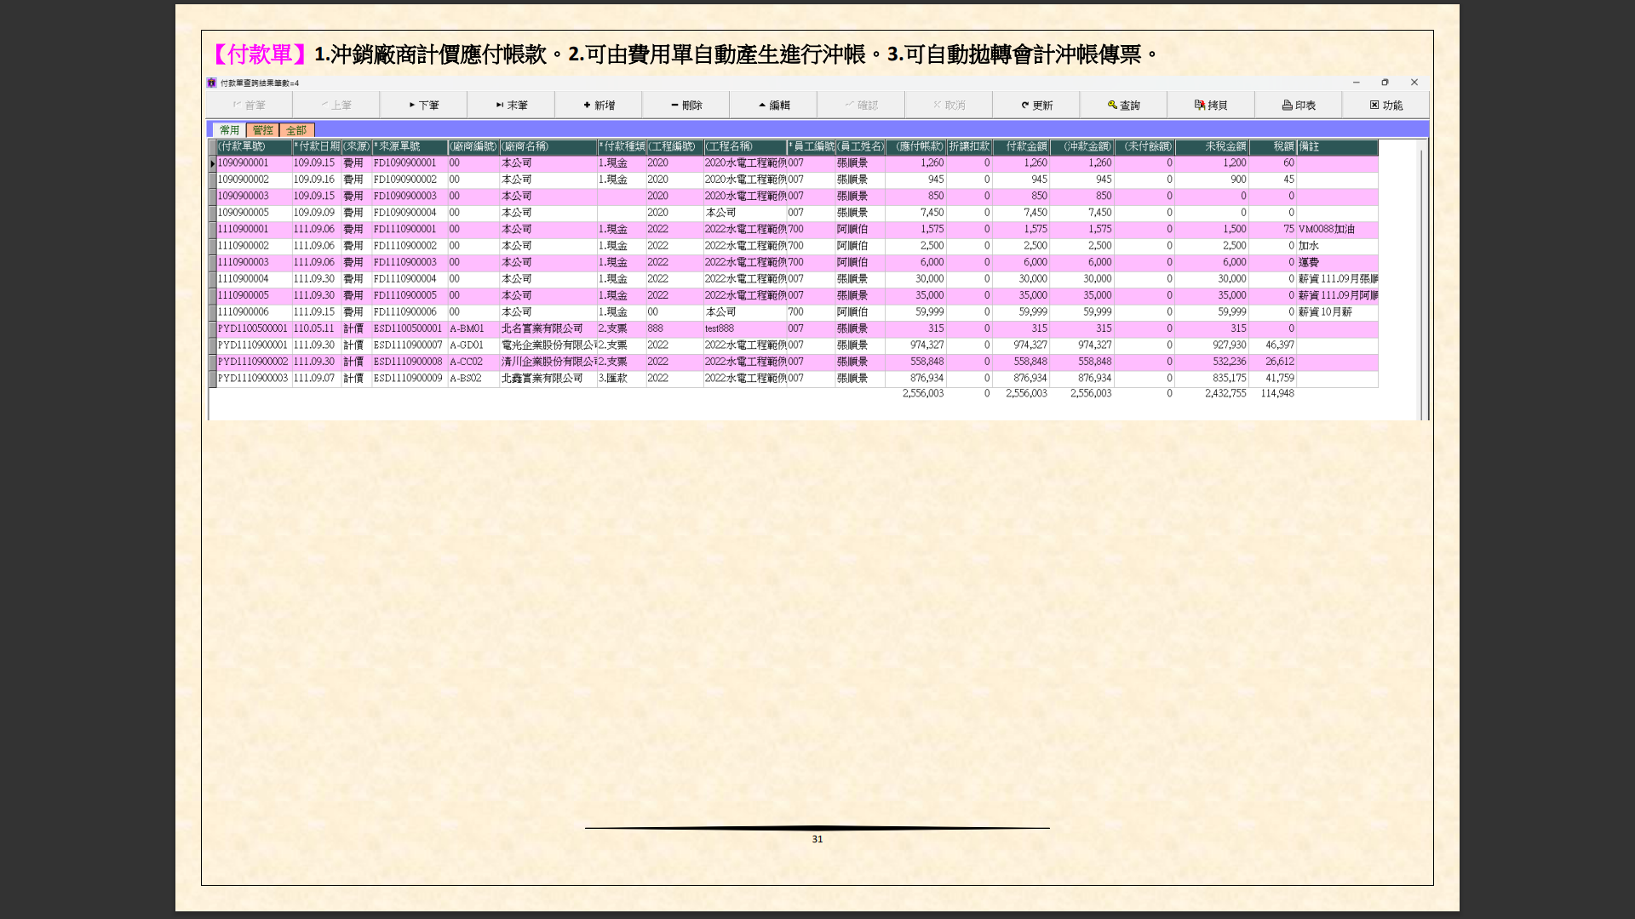Viewport: 1635px width, 919px height.
Task: Add a new payment with 新增
Action: 599,106
